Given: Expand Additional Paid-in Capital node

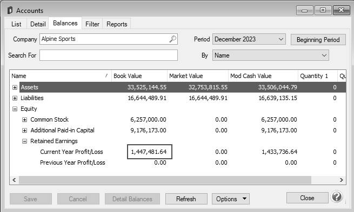Looking at the screenshot, I should tap(25, 130).
